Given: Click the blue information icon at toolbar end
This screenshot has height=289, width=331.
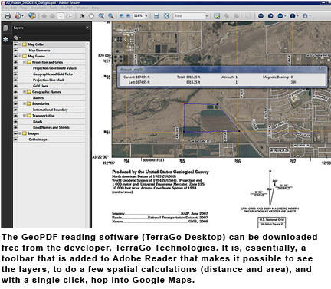Looking at the screenshot, I should point(305,16).
